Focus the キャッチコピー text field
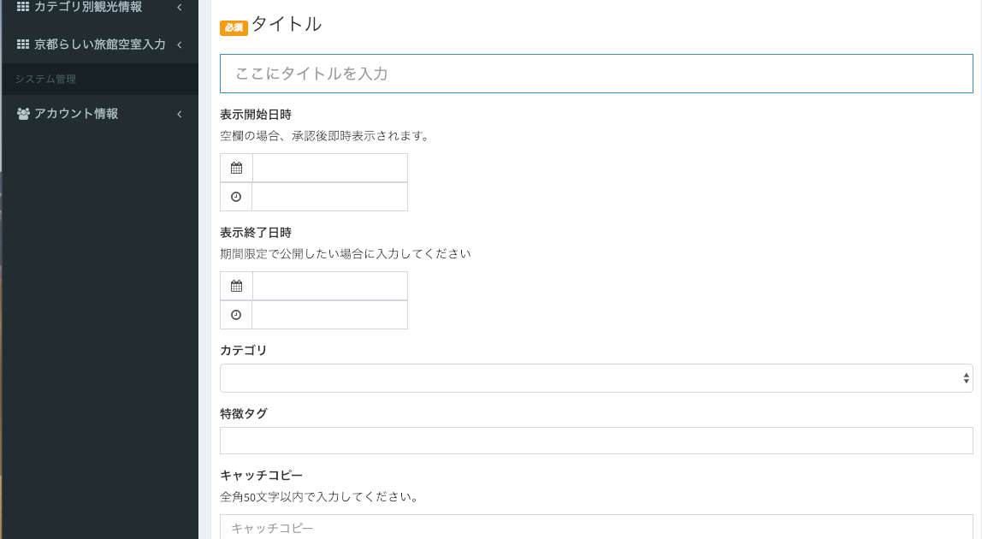Screen dimensions: 982x539 coord(596,527)
